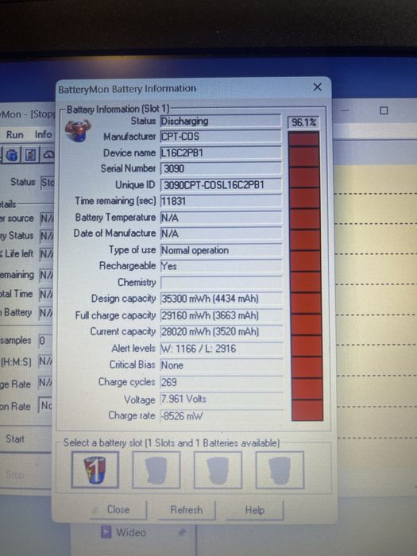
Task: Click Type of use value Normal operation
Action: point(221,250)
